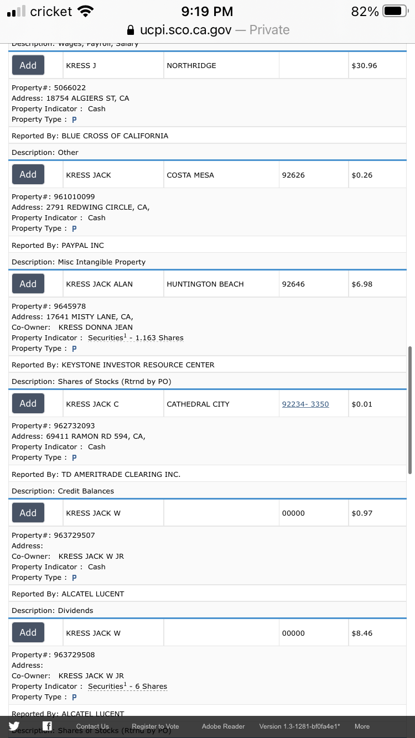Open Contact Us in the footer
Image resolution: width=415 pixels, height=738 pixels.
pos(92,726)
